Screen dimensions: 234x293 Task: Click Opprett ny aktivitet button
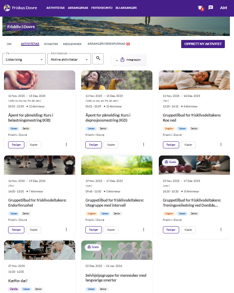(x=203, y=44)
